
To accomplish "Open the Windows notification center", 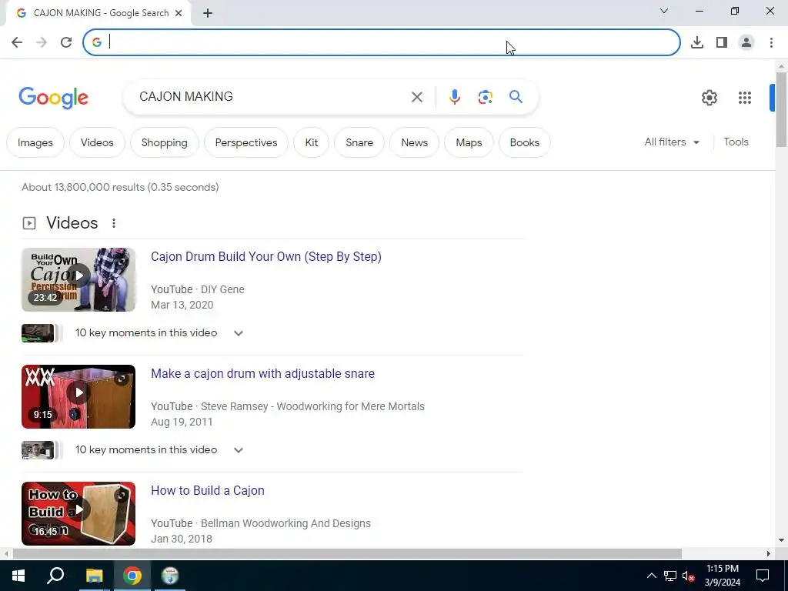I will tap(763, 576).
